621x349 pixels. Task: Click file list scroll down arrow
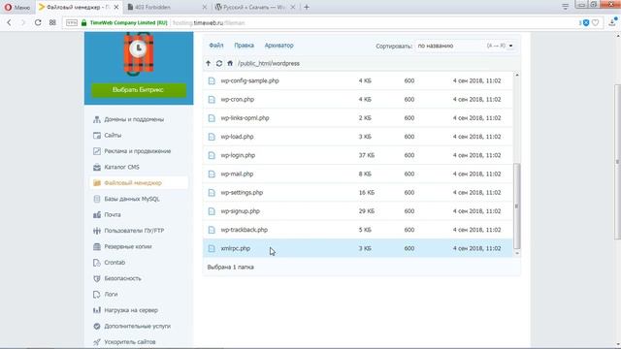point(517,254)
